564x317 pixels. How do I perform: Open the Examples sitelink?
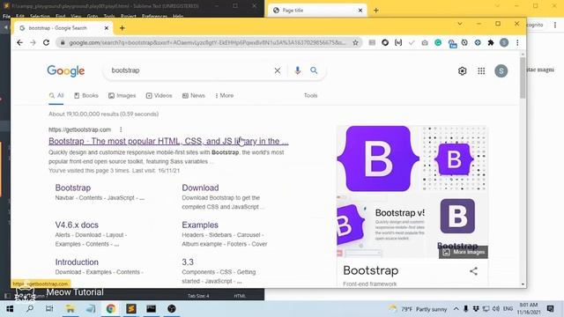pyautogui.click(x=200, y=225)
